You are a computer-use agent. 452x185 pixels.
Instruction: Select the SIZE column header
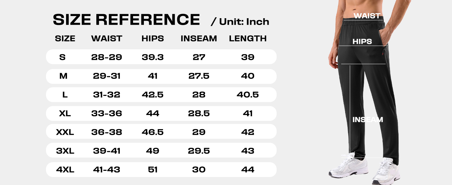(65, 39)
